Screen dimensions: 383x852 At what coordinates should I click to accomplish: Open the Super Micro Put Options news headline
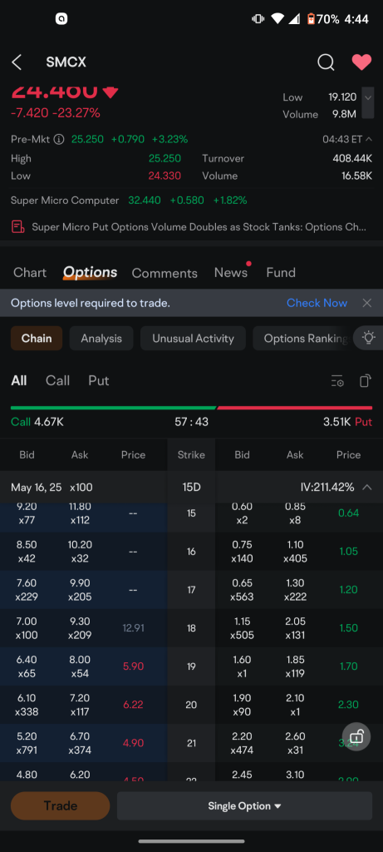click(x=199, y=226)
